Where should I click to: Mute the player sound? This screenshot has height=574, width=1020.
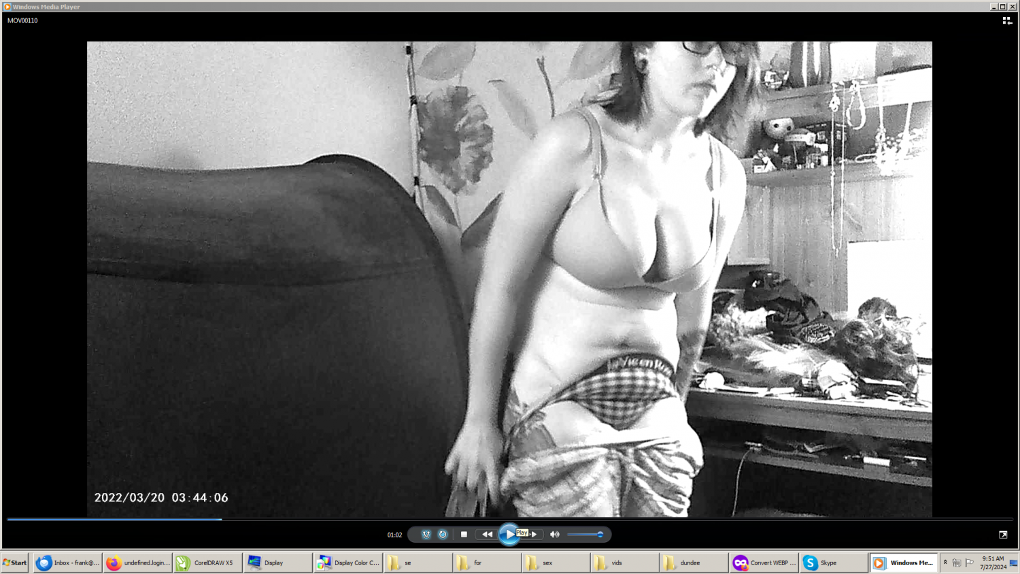(554, 535)
